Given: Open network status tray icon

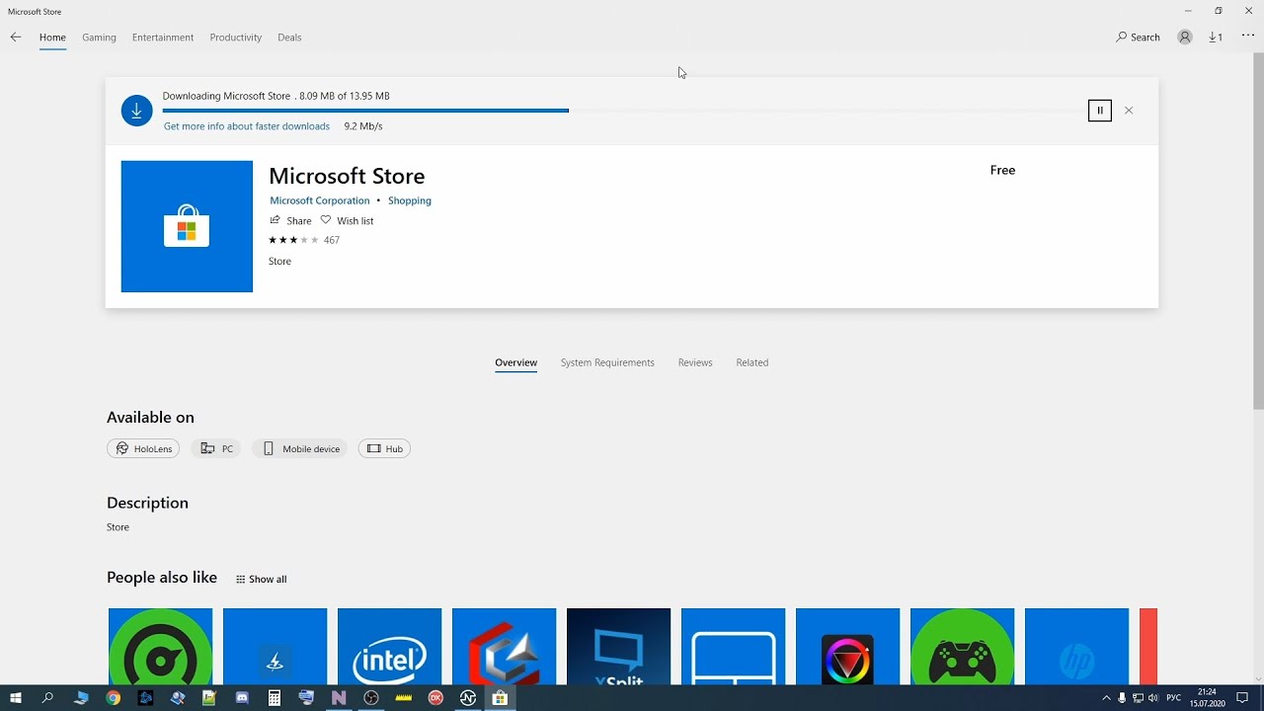Looking at the screenshot, I should coord(1138,698).
